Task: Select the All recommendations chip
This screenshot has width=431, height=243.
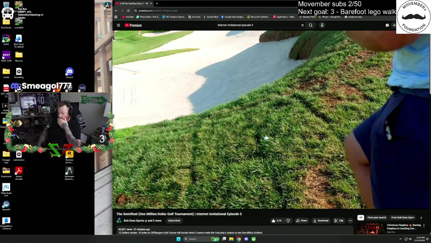Action: [x=361, y=218]
